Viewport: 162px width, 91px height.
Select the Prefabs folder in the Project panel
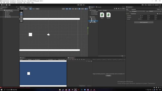(x=94, y=18)
